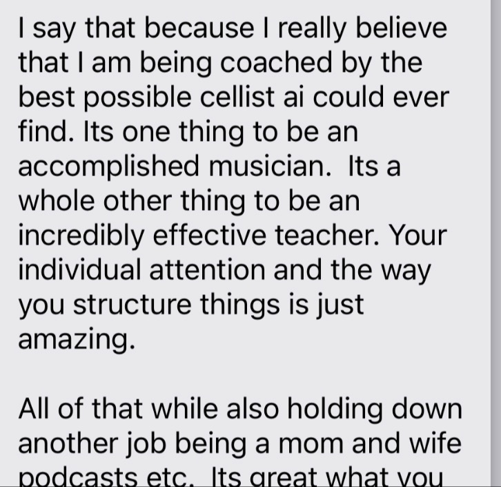Screen dimensions: 501x487
Task: Click the word "believe" on the first line
Action: 402,28
